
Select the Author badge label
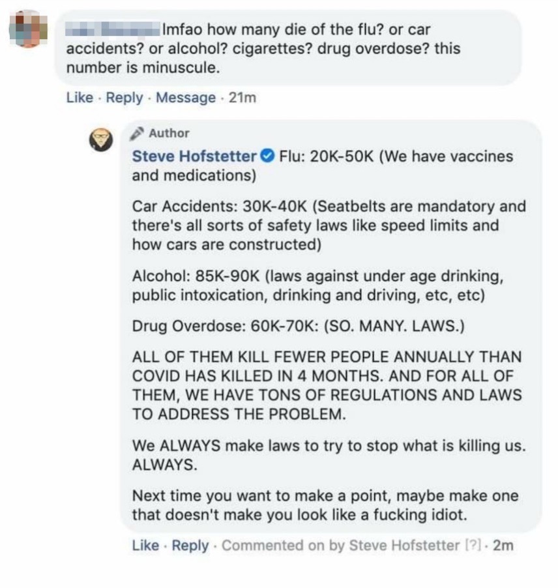169,133
